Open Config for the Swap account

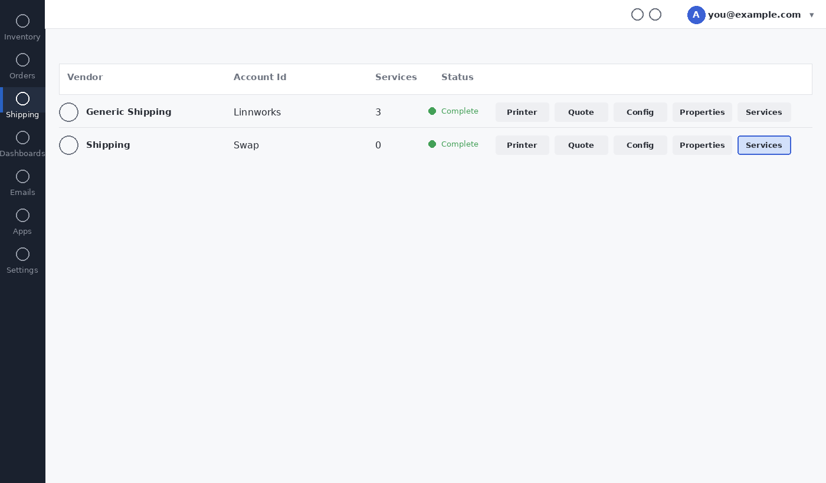coord(640,145)
